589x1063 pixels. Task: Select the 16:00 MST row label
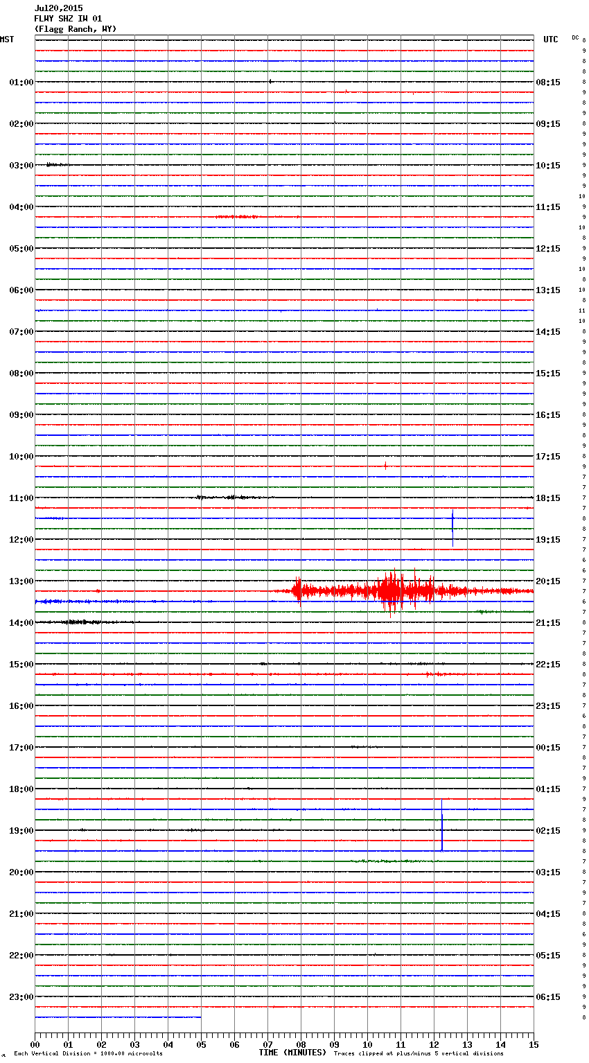tap(21, 706)
